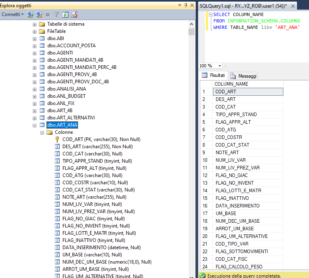
Task: Click in the SQL query editor on 'ART_ANA'
Action: (x=287, y=27)
